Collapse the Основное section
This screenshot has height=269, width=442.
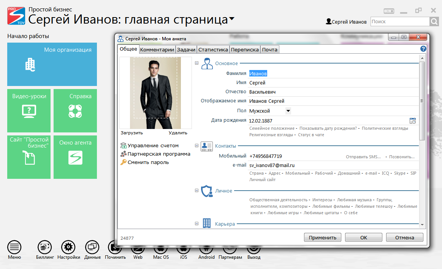click(197, 63)
